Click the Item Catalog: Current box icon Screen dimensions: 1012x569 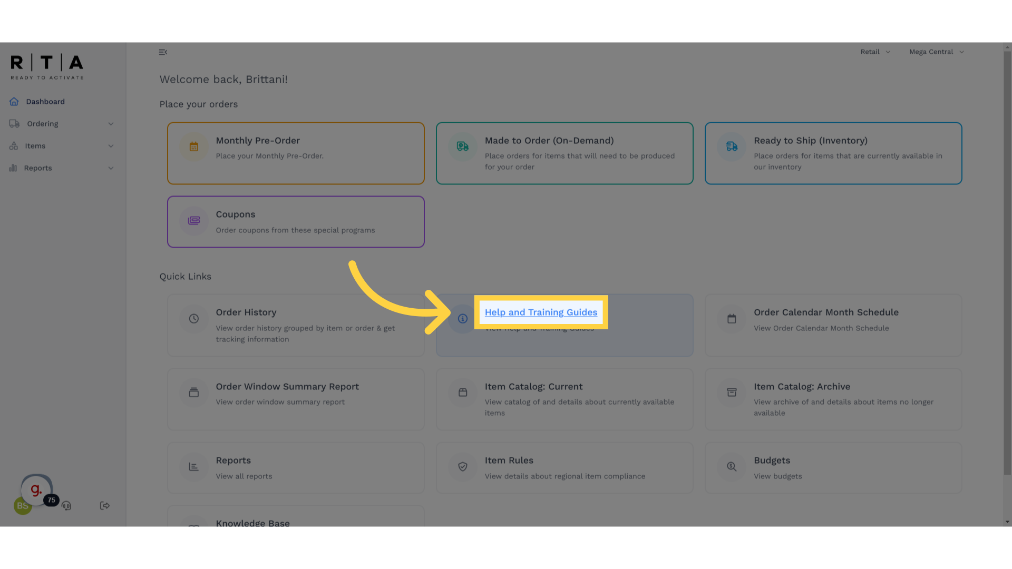pyautogui.click(x=463, y=393)
